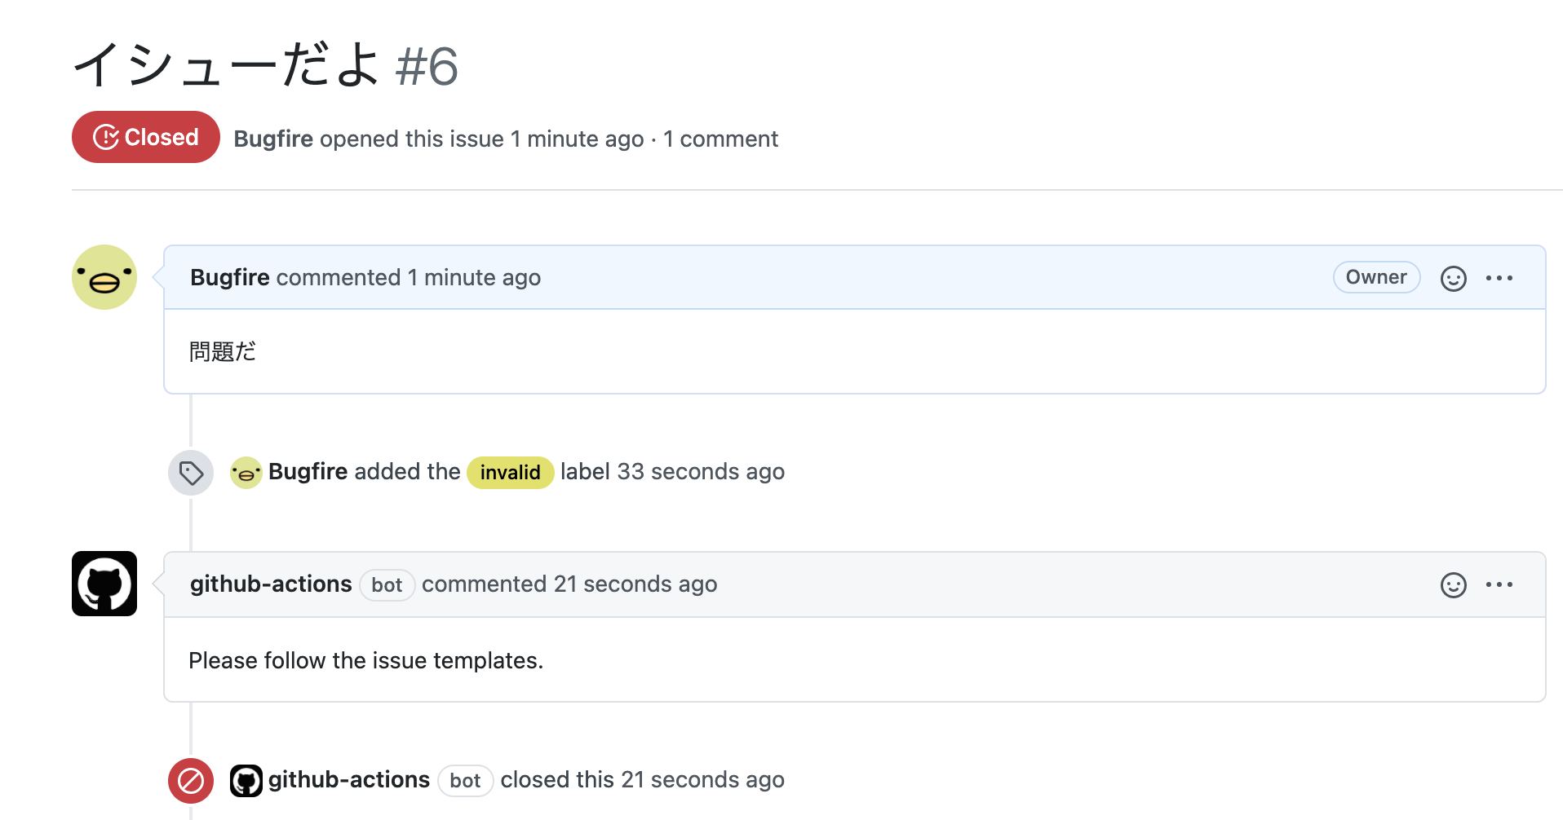Click the tag icon beside the invalid label event
The width and height of the screenshot is (1563, 820).
point(190,472)
